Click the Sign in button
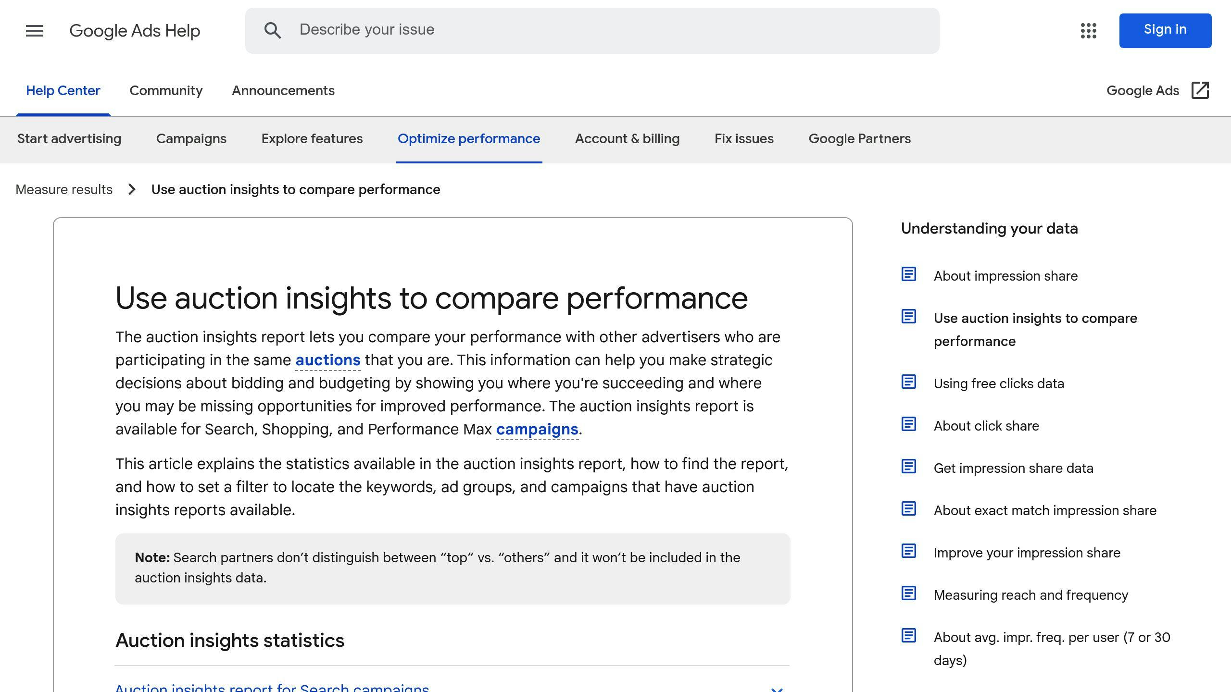Screen dimensions: 1231x692 pos(1165,30)
